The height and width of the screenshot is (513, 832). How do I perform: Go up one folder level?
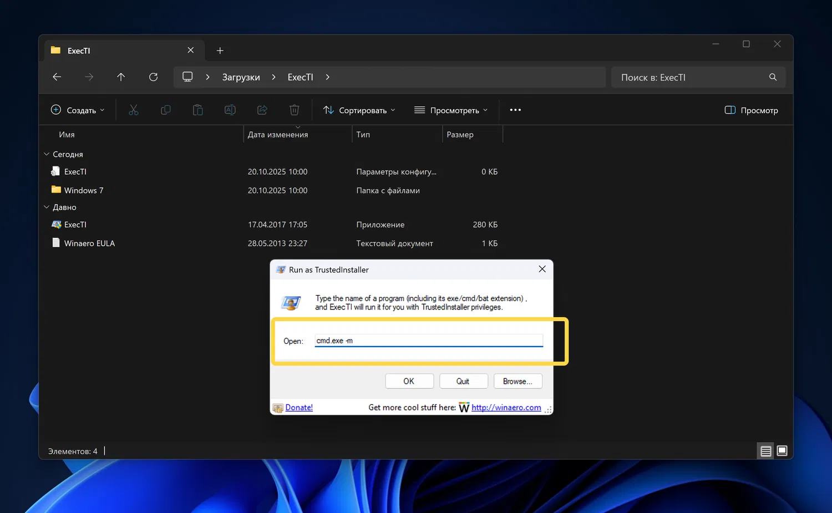pos(121,77)
